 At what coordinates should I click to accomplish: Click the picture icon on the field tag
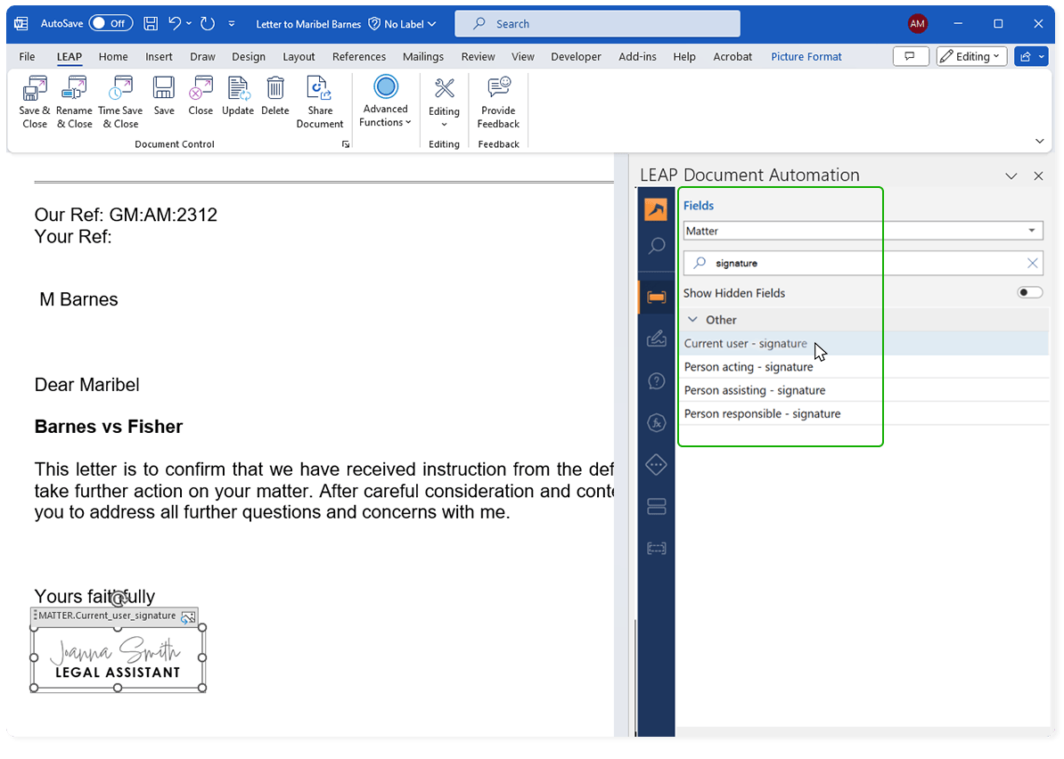[x=188, y=616]
